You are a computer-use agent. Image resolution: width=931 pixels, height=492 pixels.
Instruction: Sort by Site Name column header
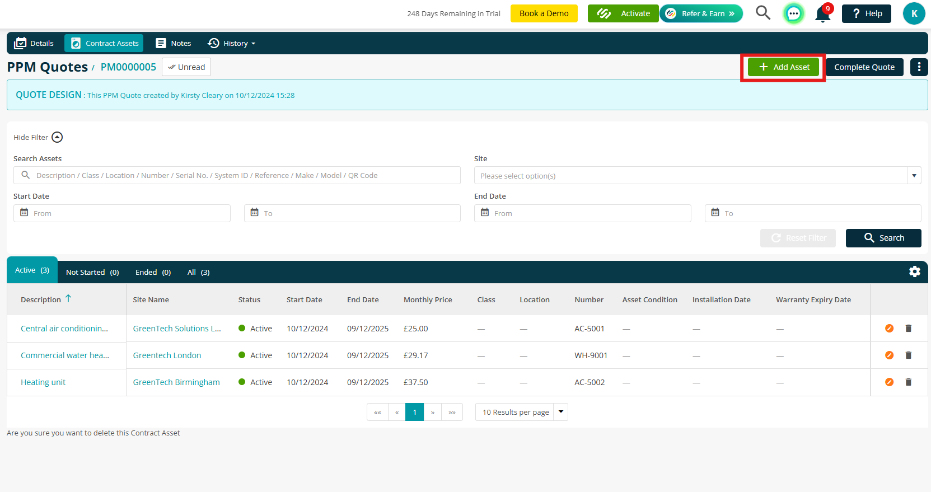coord(151,299)
